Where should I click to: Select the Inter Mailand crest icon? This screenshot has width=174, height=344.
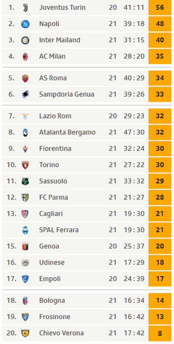(x=25, y=40)
